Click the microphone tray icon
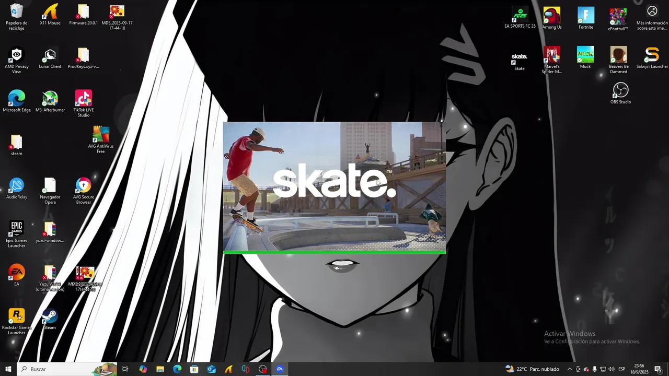The image size is (669, 376). [595, 369]
